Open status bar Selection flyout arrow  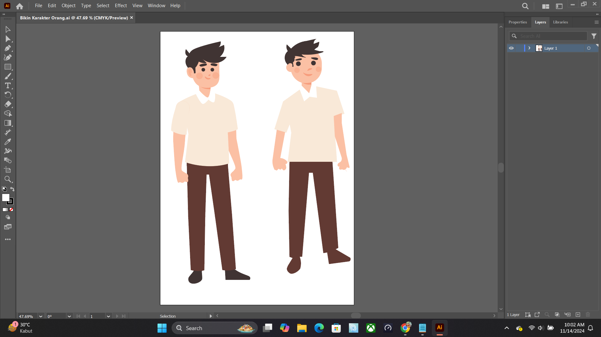click(x=211, y=316)
